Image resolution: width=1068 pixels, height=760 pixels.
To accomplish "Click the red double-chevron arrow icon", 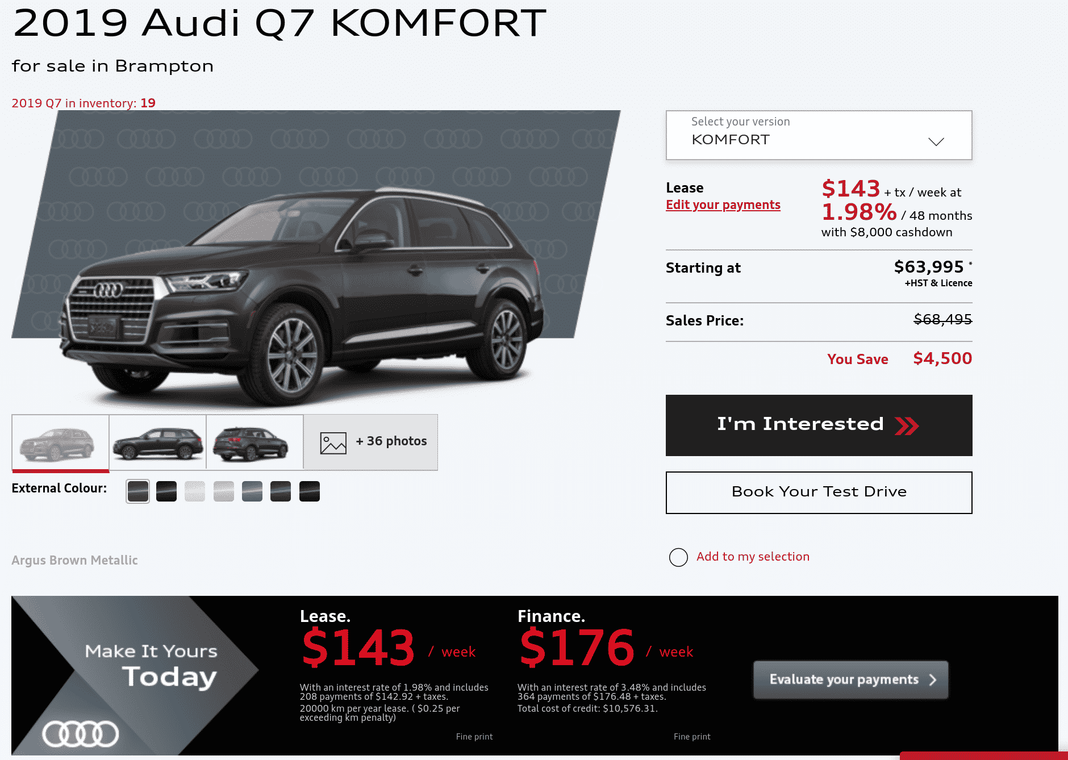I will [x=907, y=425].
